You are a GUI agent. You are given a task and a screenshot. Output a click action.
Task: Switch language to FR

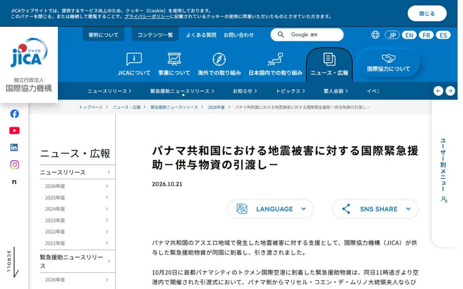click(426, 35)
